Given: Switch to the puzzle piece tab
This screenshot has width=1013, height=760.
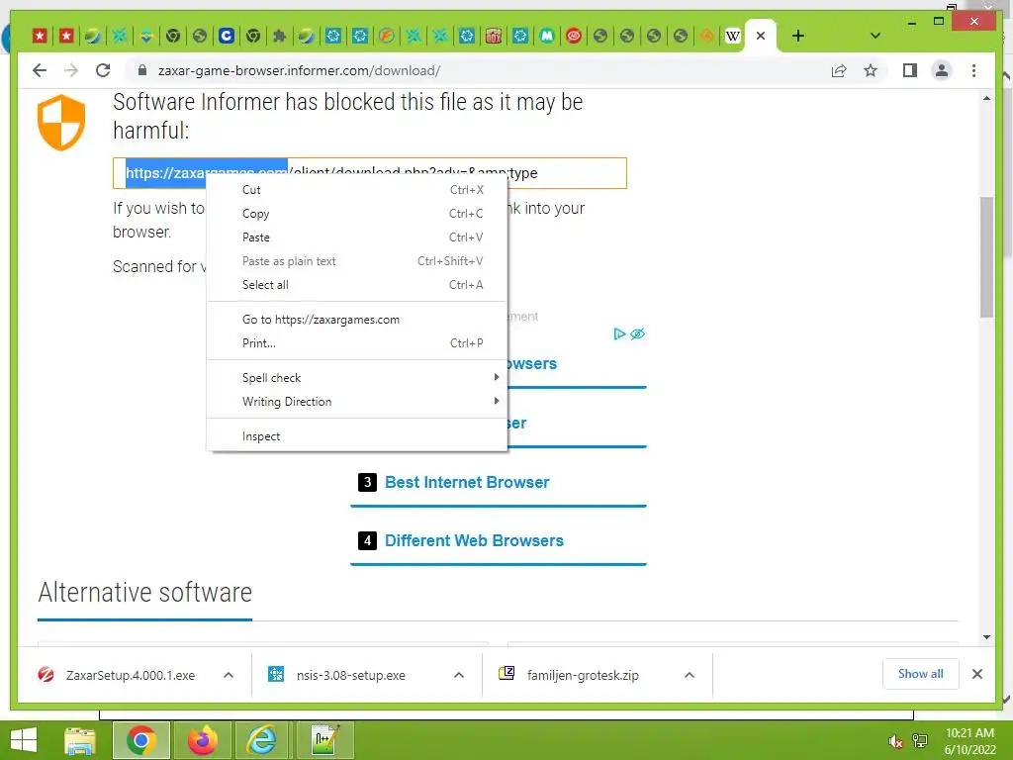Looking at the screenshot, I should click(279, 36).
